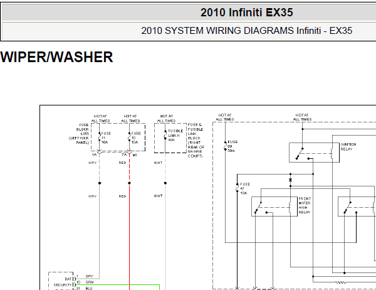Click the 'WIPER/WASHER' heading

(56, 57)
